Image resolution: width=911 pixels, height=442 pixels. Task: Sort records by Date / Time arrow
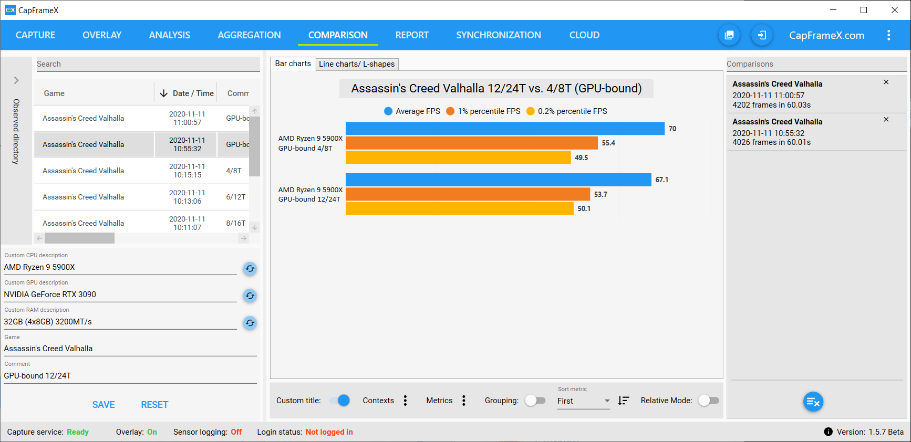pyautogui.click(x=163, y=93)
